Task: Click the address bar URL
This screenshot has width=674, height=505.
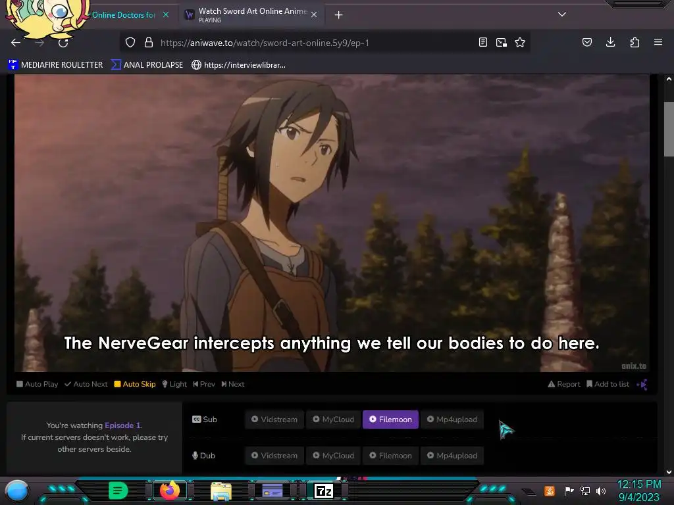Action: [265, 43]
